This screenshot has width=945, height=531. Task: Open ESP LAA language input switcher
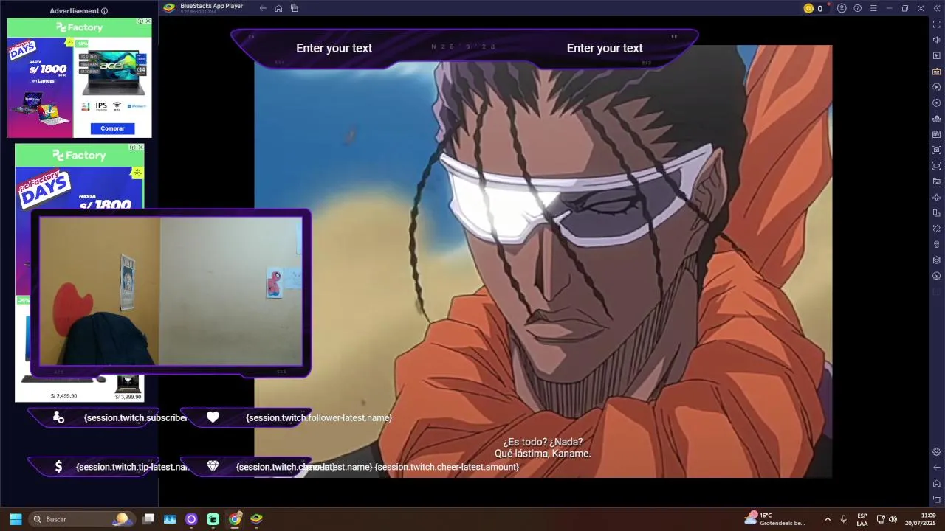pos(862,519)
